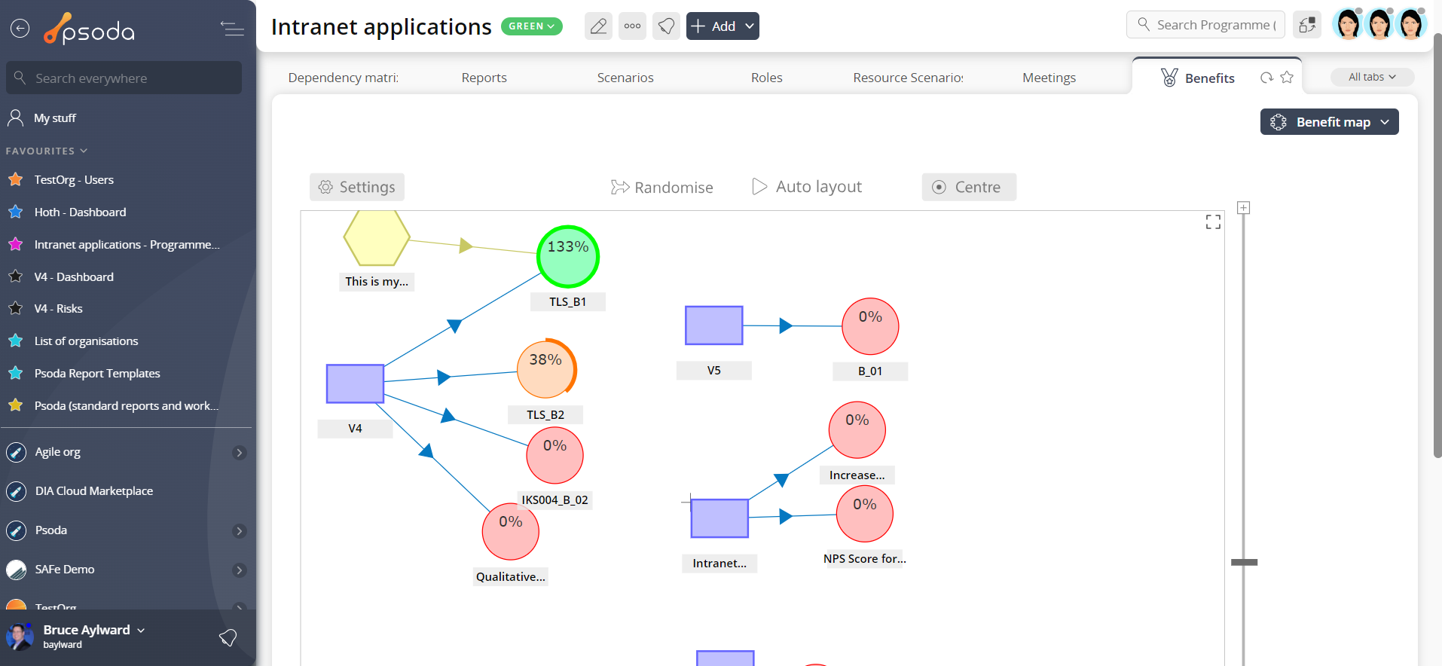Expand the Agile org item
1442x666 pixels.
(240, 453)
